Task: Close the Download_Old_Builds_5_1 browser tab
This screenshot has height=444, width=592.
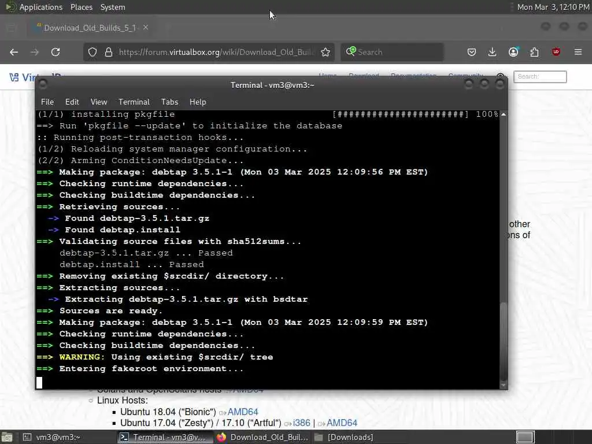Action: click(146, 28)
